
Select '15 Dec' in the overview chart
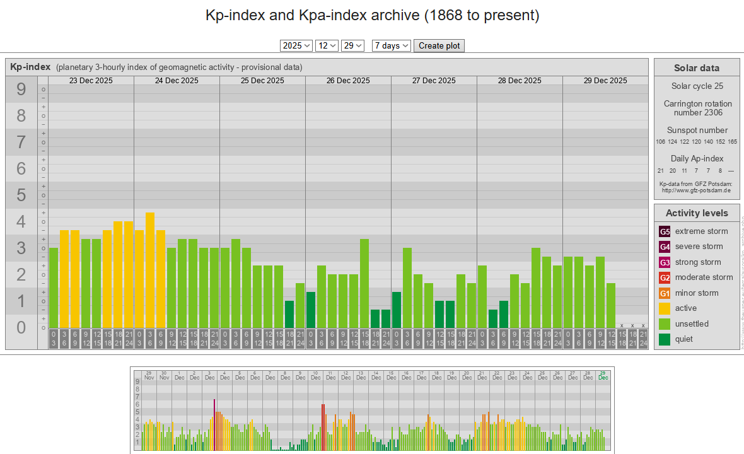(391, 376)
